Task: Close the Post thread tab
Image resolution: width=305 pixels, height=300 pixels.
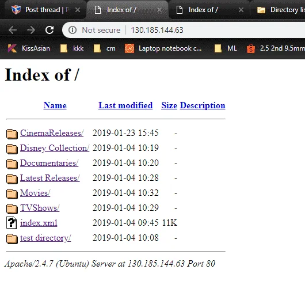Action: click(x=78, y=10)
